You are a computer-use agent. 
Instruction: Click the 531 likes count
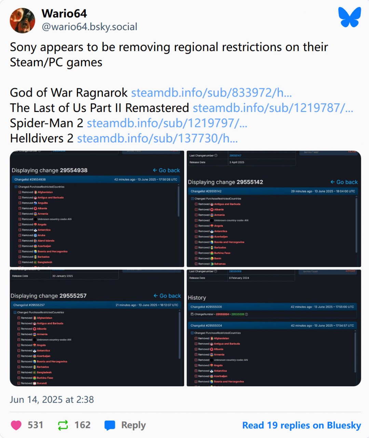point(35,425)
